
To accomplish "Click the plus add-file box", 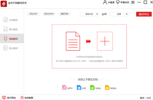I will click(105, 41).
